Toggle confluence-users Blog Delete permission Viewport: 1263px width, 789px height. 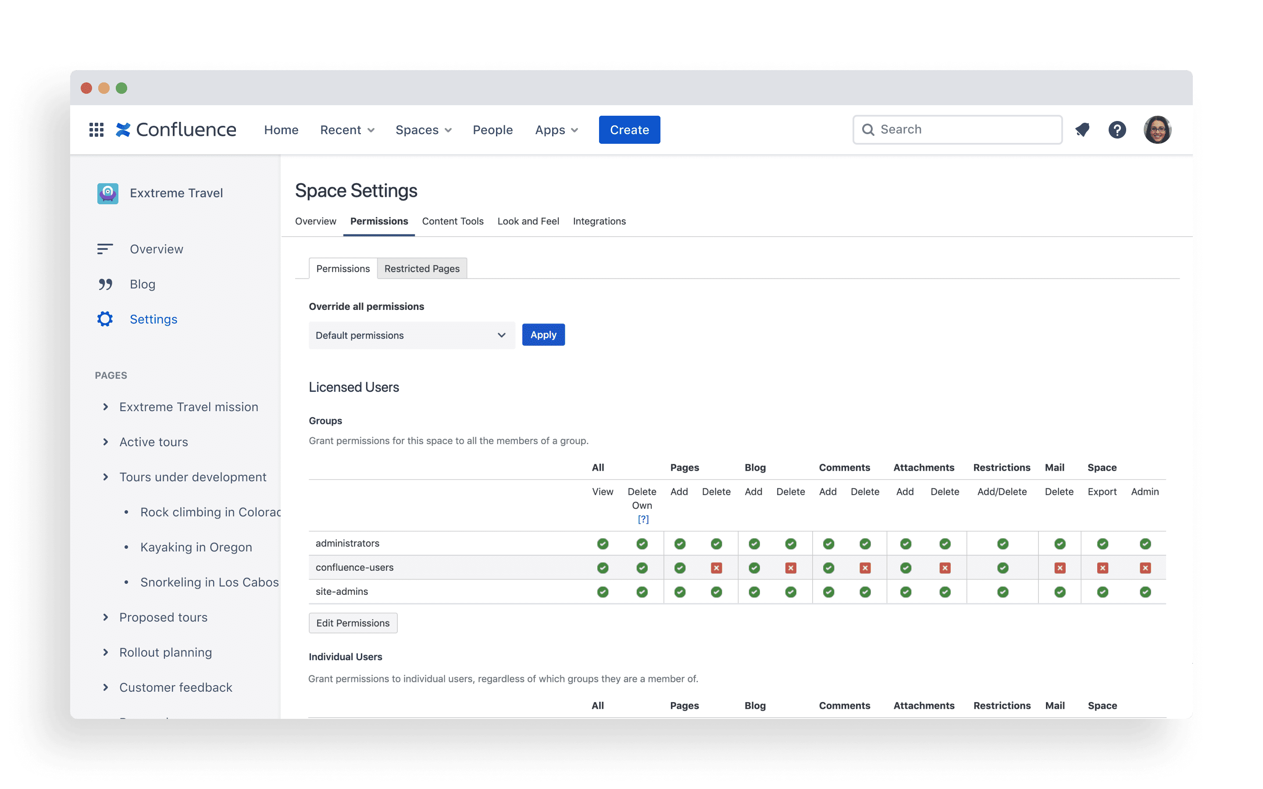point(789,567)
